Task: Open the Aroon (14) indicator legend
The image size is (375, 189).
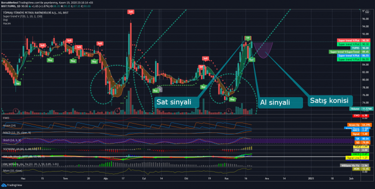Action: 9,125
